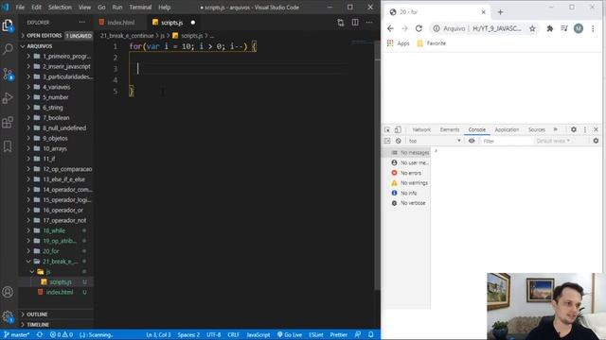Viewport: 606px width, 340px height.
Task: Open DevTools settings gear
Action: pos(574,130)
